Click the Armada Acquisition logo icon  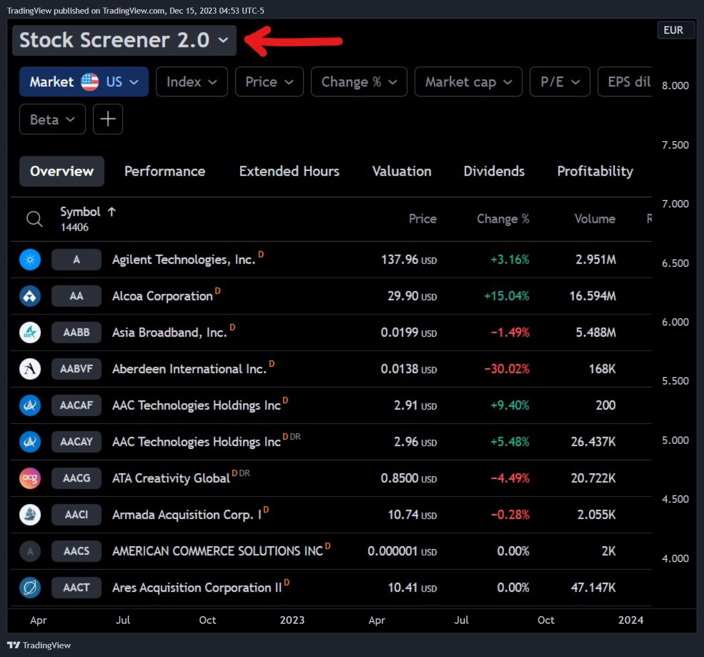pyautogui.click(x=30, y=515)
